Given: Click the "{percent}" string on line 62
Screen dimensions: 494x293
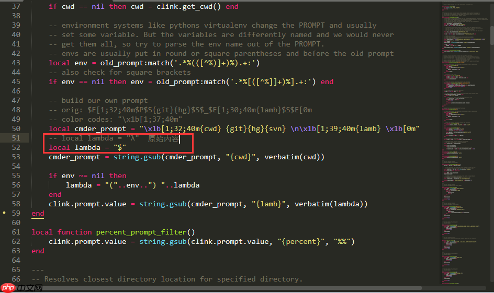Looking at the screenshot, I should point(301,242).
